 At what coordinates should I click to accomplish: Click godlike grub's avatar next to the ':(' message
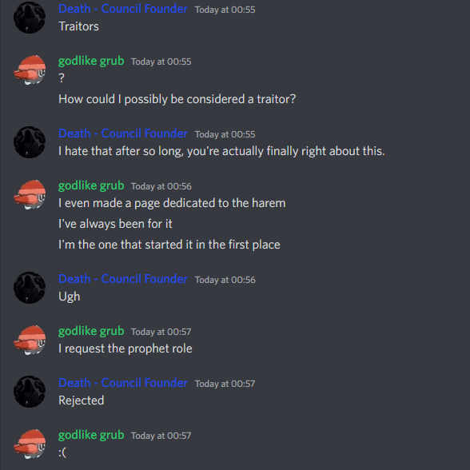30,444
